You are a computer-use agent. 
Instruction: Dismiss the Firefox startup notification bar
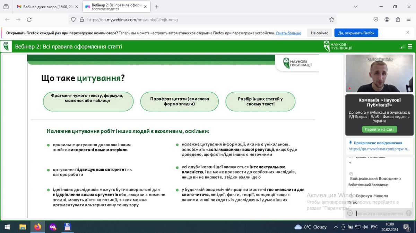[408, 32]
